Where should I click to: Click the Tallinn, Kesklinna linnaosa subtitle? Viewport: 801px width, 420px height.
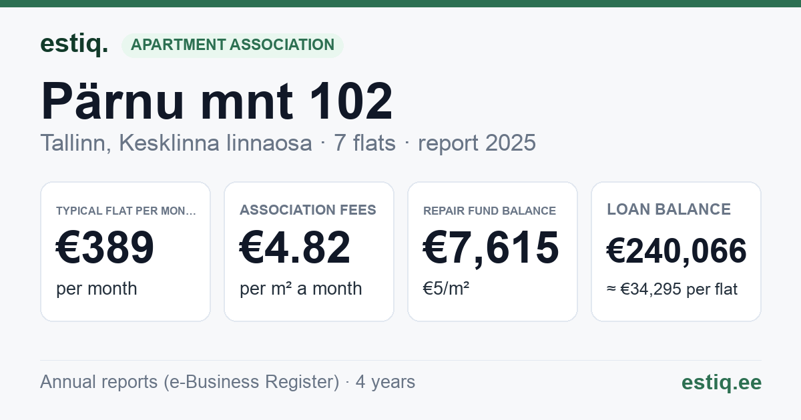point(176,143)
